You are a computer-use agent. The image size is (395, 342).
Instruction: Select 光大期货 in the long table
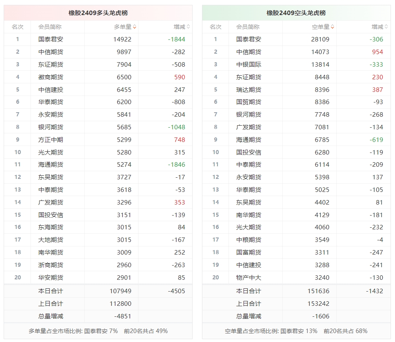click(x=50, y=152)
